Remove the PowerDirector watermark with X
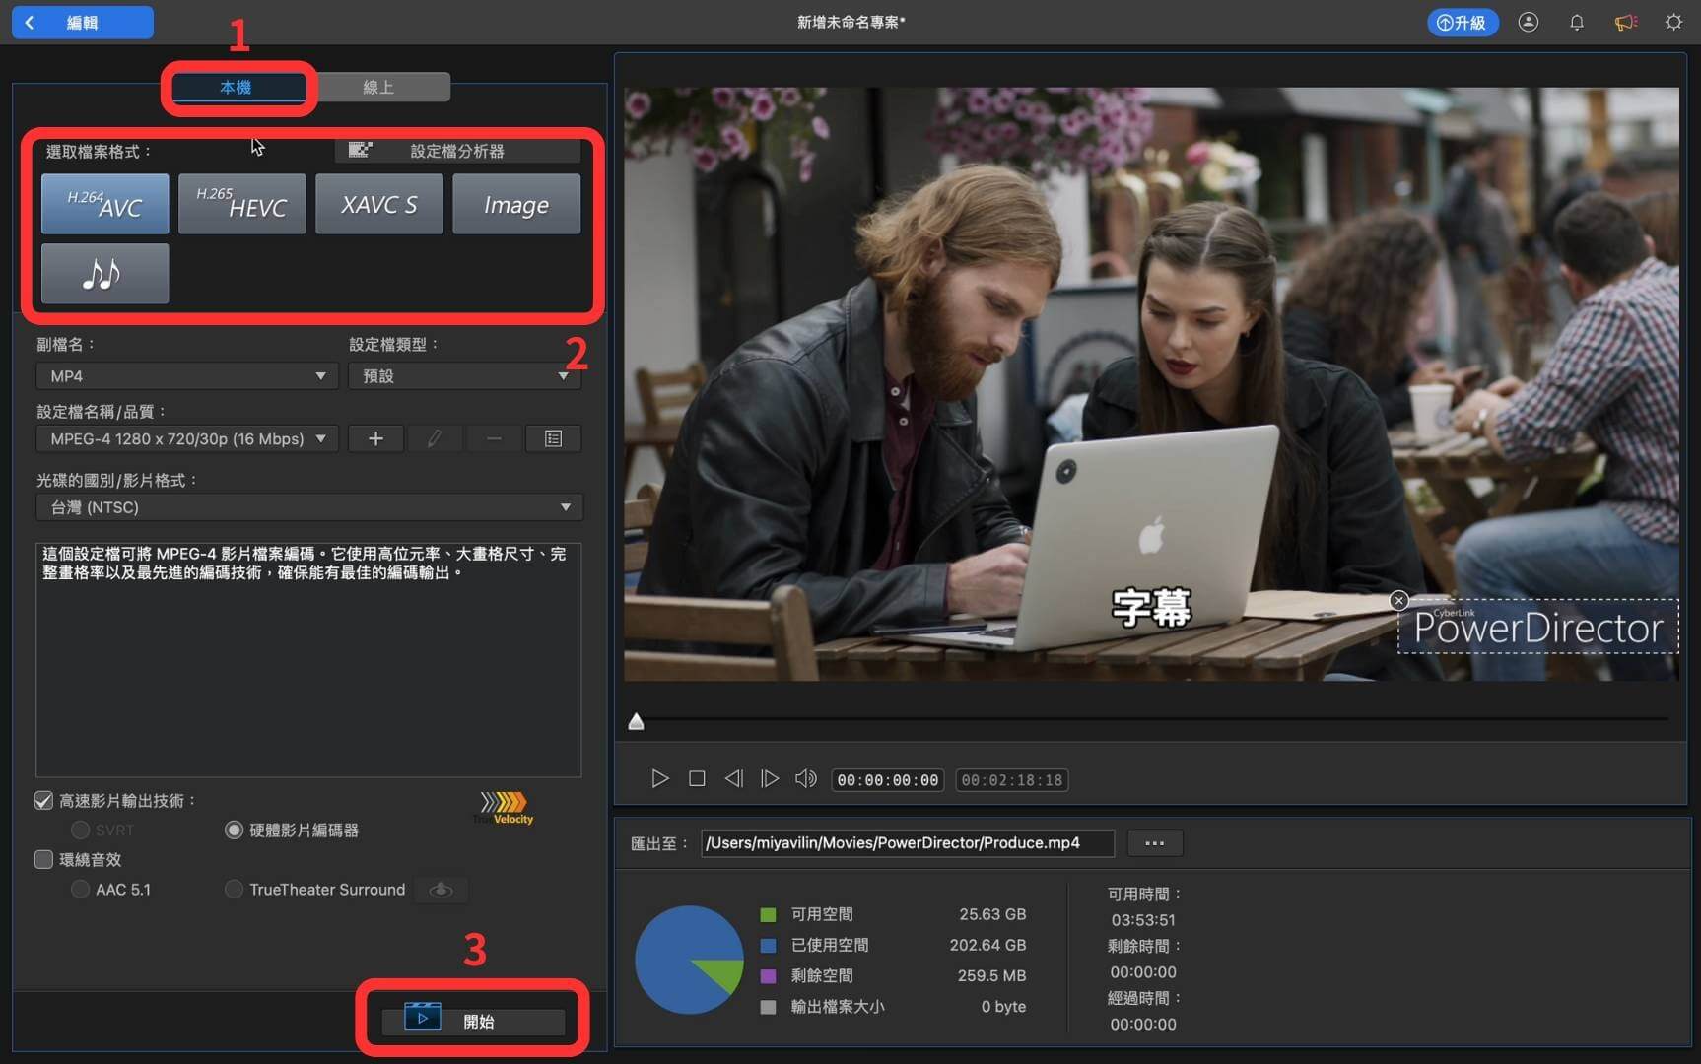The image size is (1701, 1064). point(1398,600)
